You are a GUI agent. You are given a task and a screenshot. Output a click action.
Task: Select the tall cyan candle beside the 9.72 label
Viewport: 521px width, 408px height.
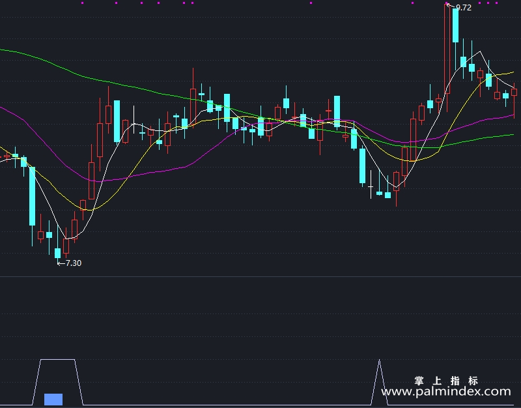[x=455, y=25]
